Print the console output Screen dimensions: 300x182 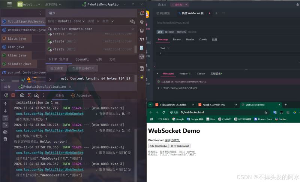(5, 132)
